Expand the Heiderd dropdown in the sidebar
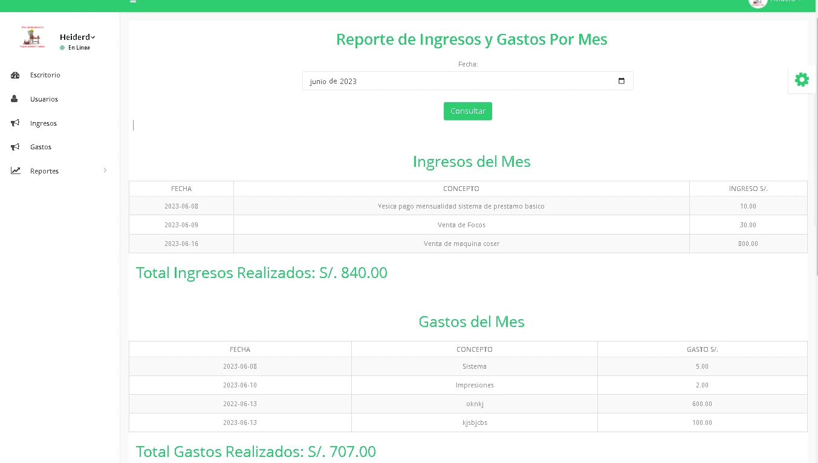 (77, 37)
